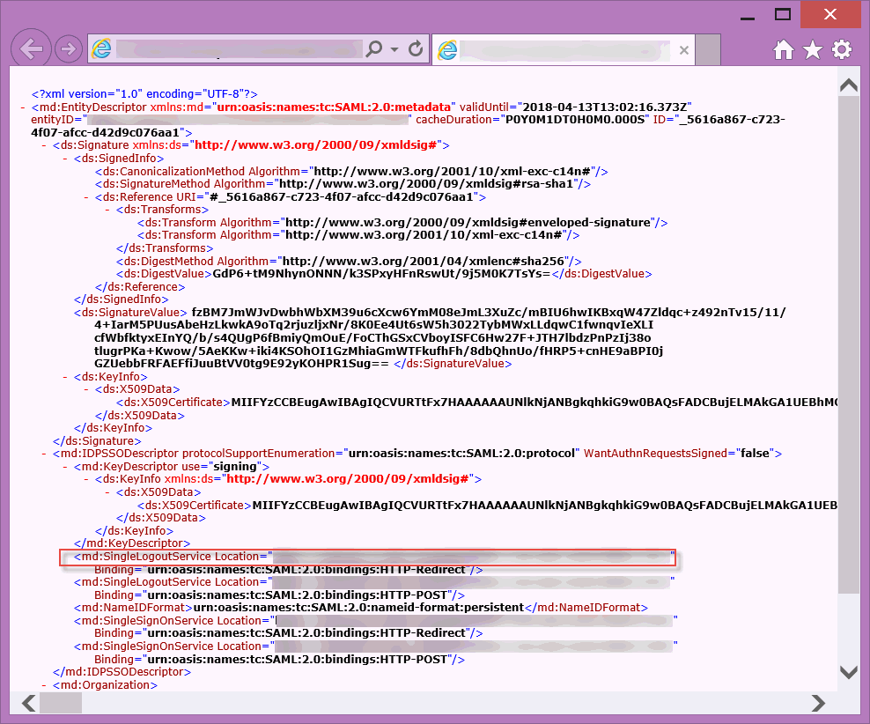Refresh the XML metadata page
The width and height of the screenshot is (870, 724).
[417, 49]
